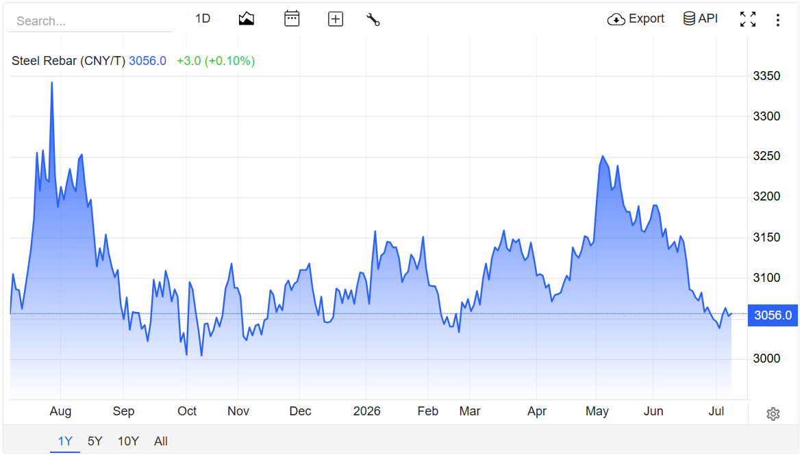
Task: Switch to the 5Y time range
Action: click(x=95, y=441)
